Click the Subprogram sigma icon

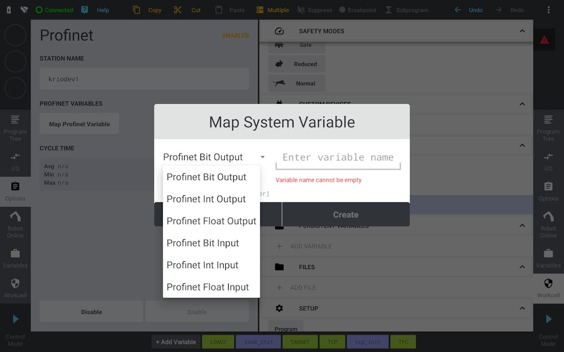(x=388, y=10)
